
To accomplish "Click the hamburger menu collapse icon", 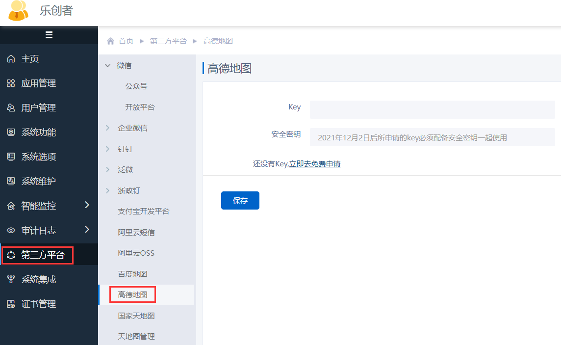I will (x=49, y=35).
